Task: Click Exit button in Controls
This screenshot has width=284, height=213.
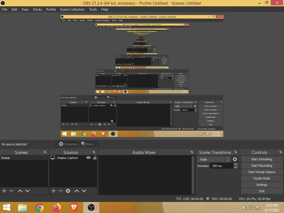Action: click(x=262, y=191)
